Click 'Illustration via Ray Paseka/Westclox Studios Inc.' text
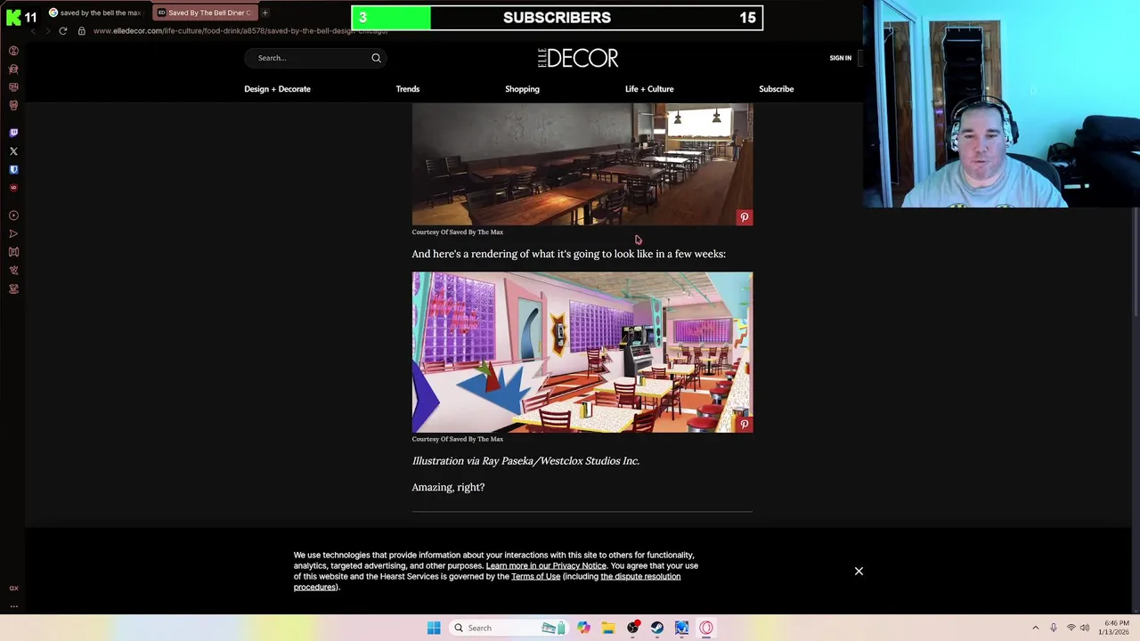Screen dimensions: 1140x641 [x=525, y=461]
